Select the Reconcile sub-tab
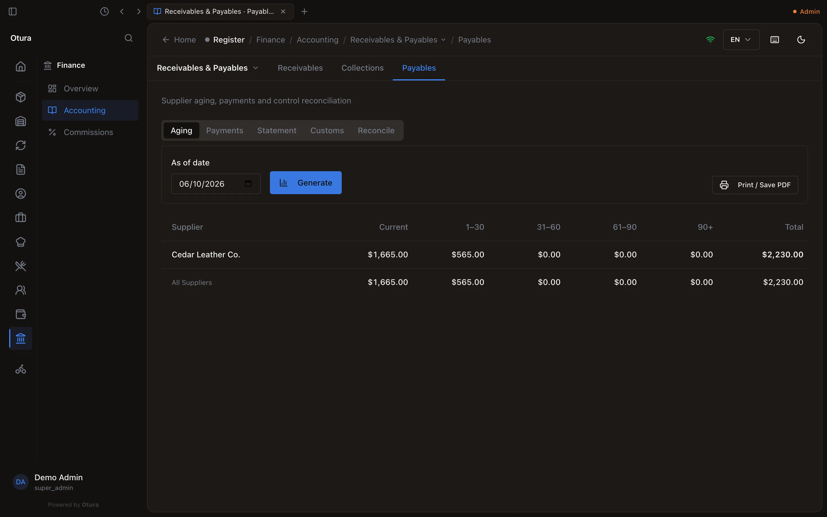The height and width of the screenshot is (517, 827). [376, 131]
